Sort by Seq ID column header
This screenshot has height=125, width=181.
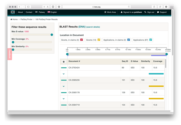[x=125, y=61]
